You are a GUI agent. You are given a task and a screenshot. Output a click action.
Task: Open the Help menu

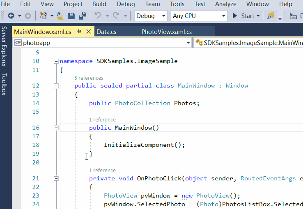285,4
